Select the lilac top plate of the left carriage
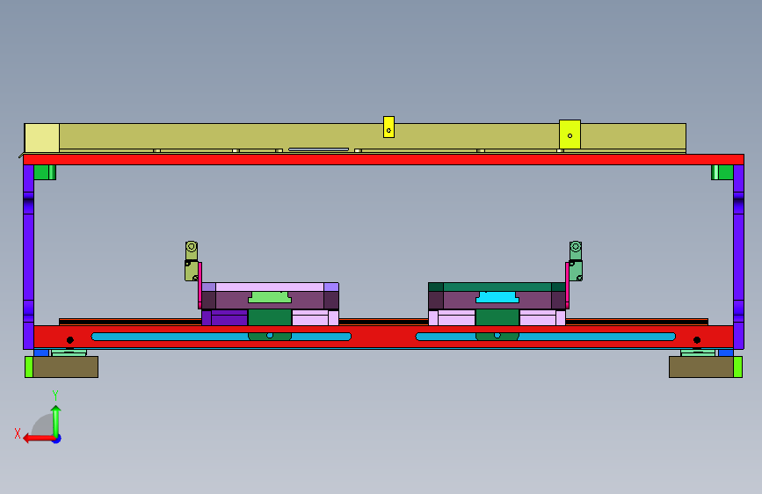762x494 pixels. point(270,287)
